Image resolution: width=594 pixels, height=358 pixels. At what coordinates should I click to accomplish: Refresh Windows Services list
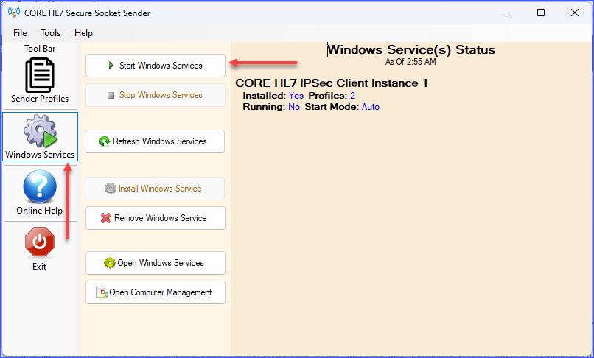(155, 141)
